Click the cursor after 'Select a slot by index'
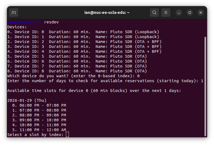 (x=68, y=135)
